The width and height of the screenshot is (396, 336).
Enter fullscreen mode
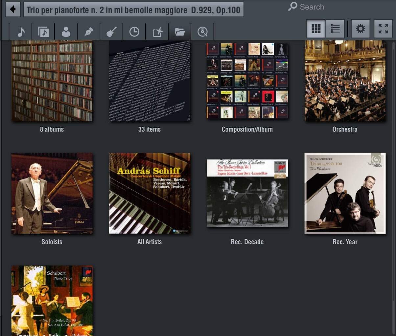[x=383, y=29]
